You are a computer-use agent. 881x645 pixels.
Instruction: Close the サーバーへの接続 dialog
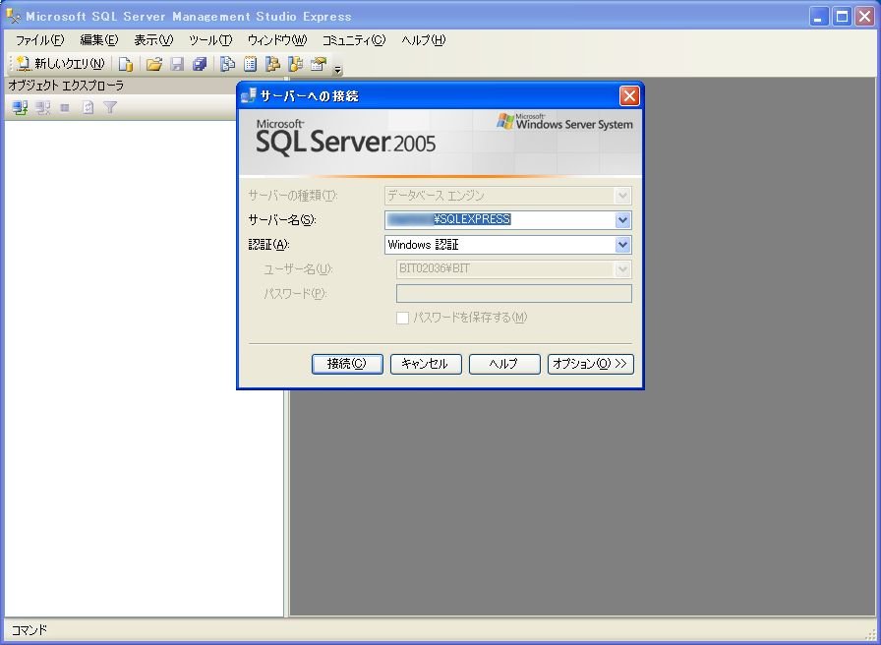(629, 96)
